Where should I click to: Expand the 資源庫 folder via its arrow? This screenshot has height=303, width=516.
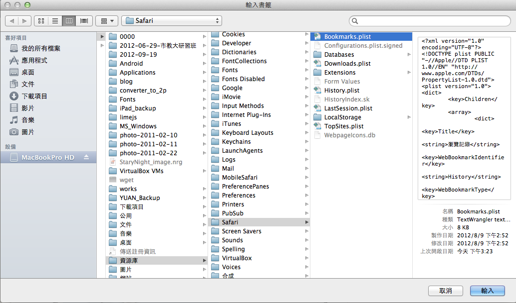(204, 260)
